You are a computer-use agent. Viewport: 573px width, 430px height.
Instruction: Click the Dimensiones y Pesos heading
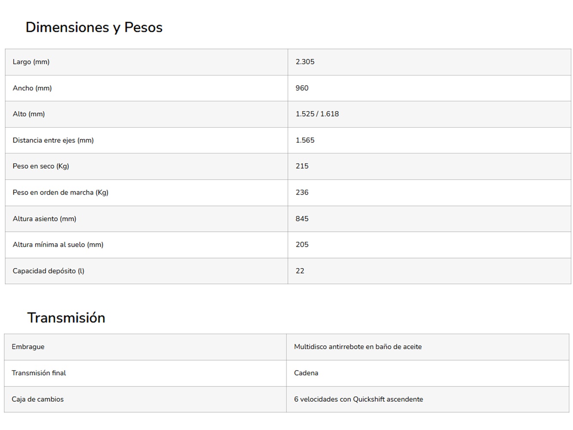click(94, 28)
